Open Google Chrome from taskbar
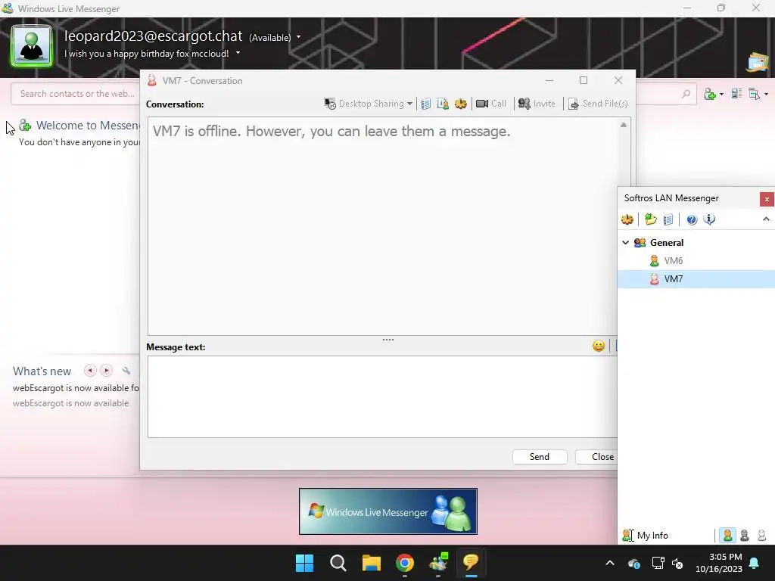Image resolution: width=775 pixels, height=581 pixels. pos(405,563)
